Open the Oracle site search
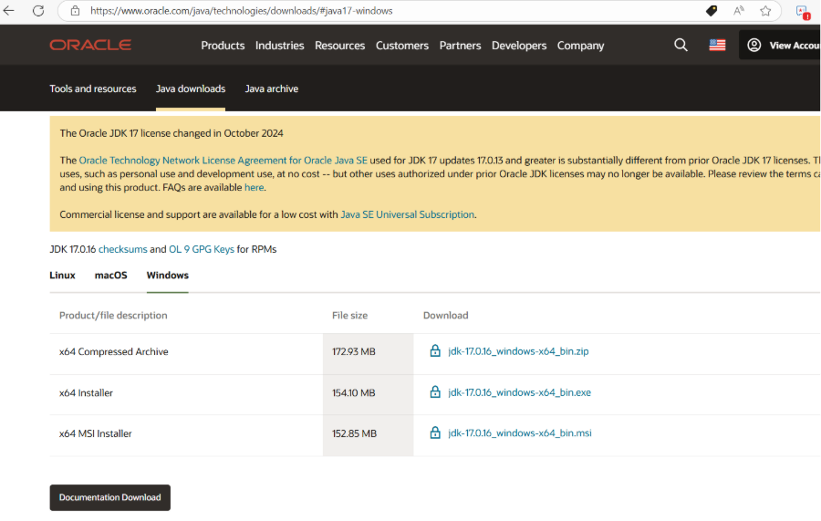The image size is (821, 521). point(681,45)
